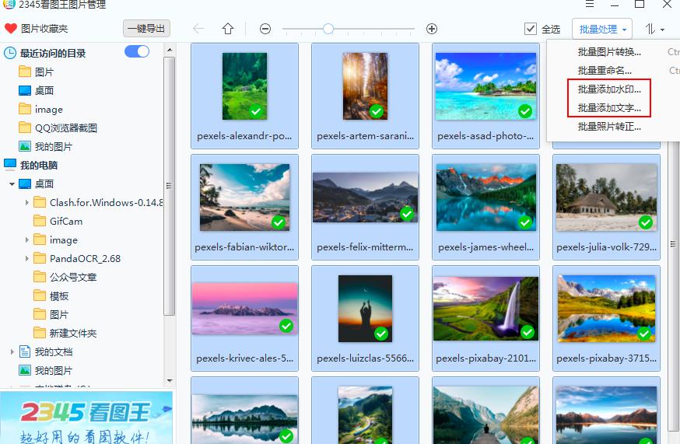Expand the image folder under 桌面
680x444 pixels.
click(27, 239)
